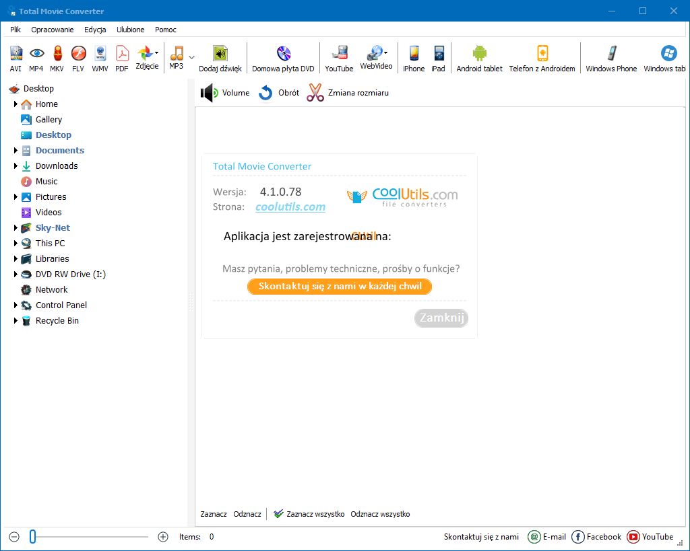Open the Opracowanie menu

[x=53, y=30]
